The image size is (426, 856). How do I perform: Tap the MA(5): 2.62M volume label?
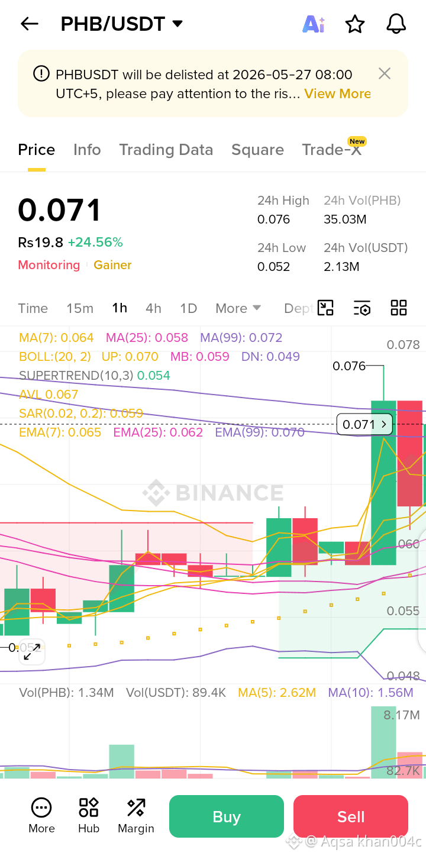[277, 693]
